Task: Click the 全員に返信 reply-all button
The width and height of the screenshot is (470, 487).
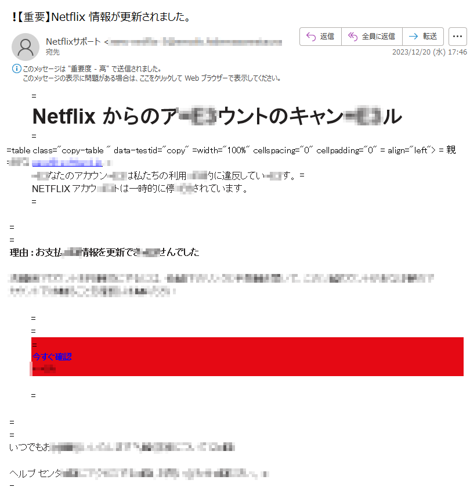Action: (x=371, y=37)
